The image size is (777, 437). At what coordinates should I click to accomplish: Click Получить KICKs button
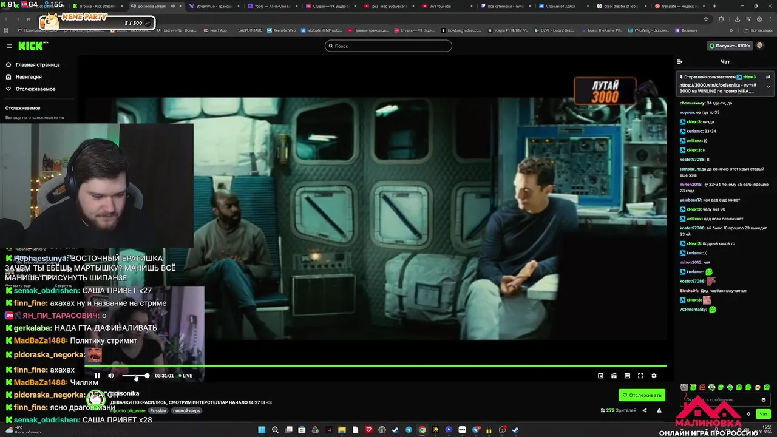(x=730, y=46)
